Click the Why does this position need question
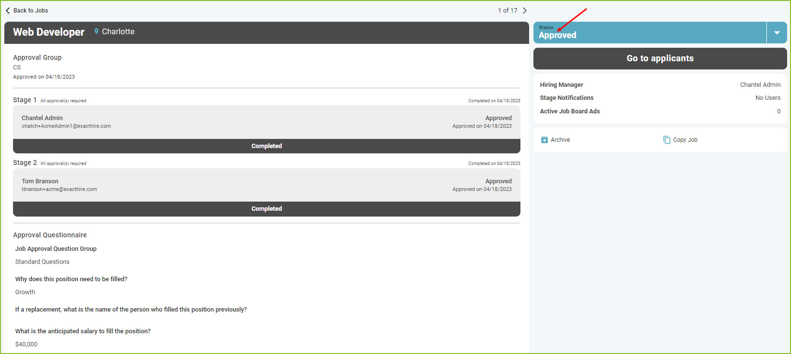791x354 pixels. (x=71, y=279)
